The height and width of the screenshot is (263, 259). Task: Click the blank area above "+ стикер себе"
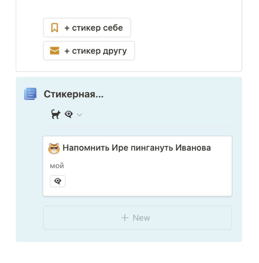129,9
